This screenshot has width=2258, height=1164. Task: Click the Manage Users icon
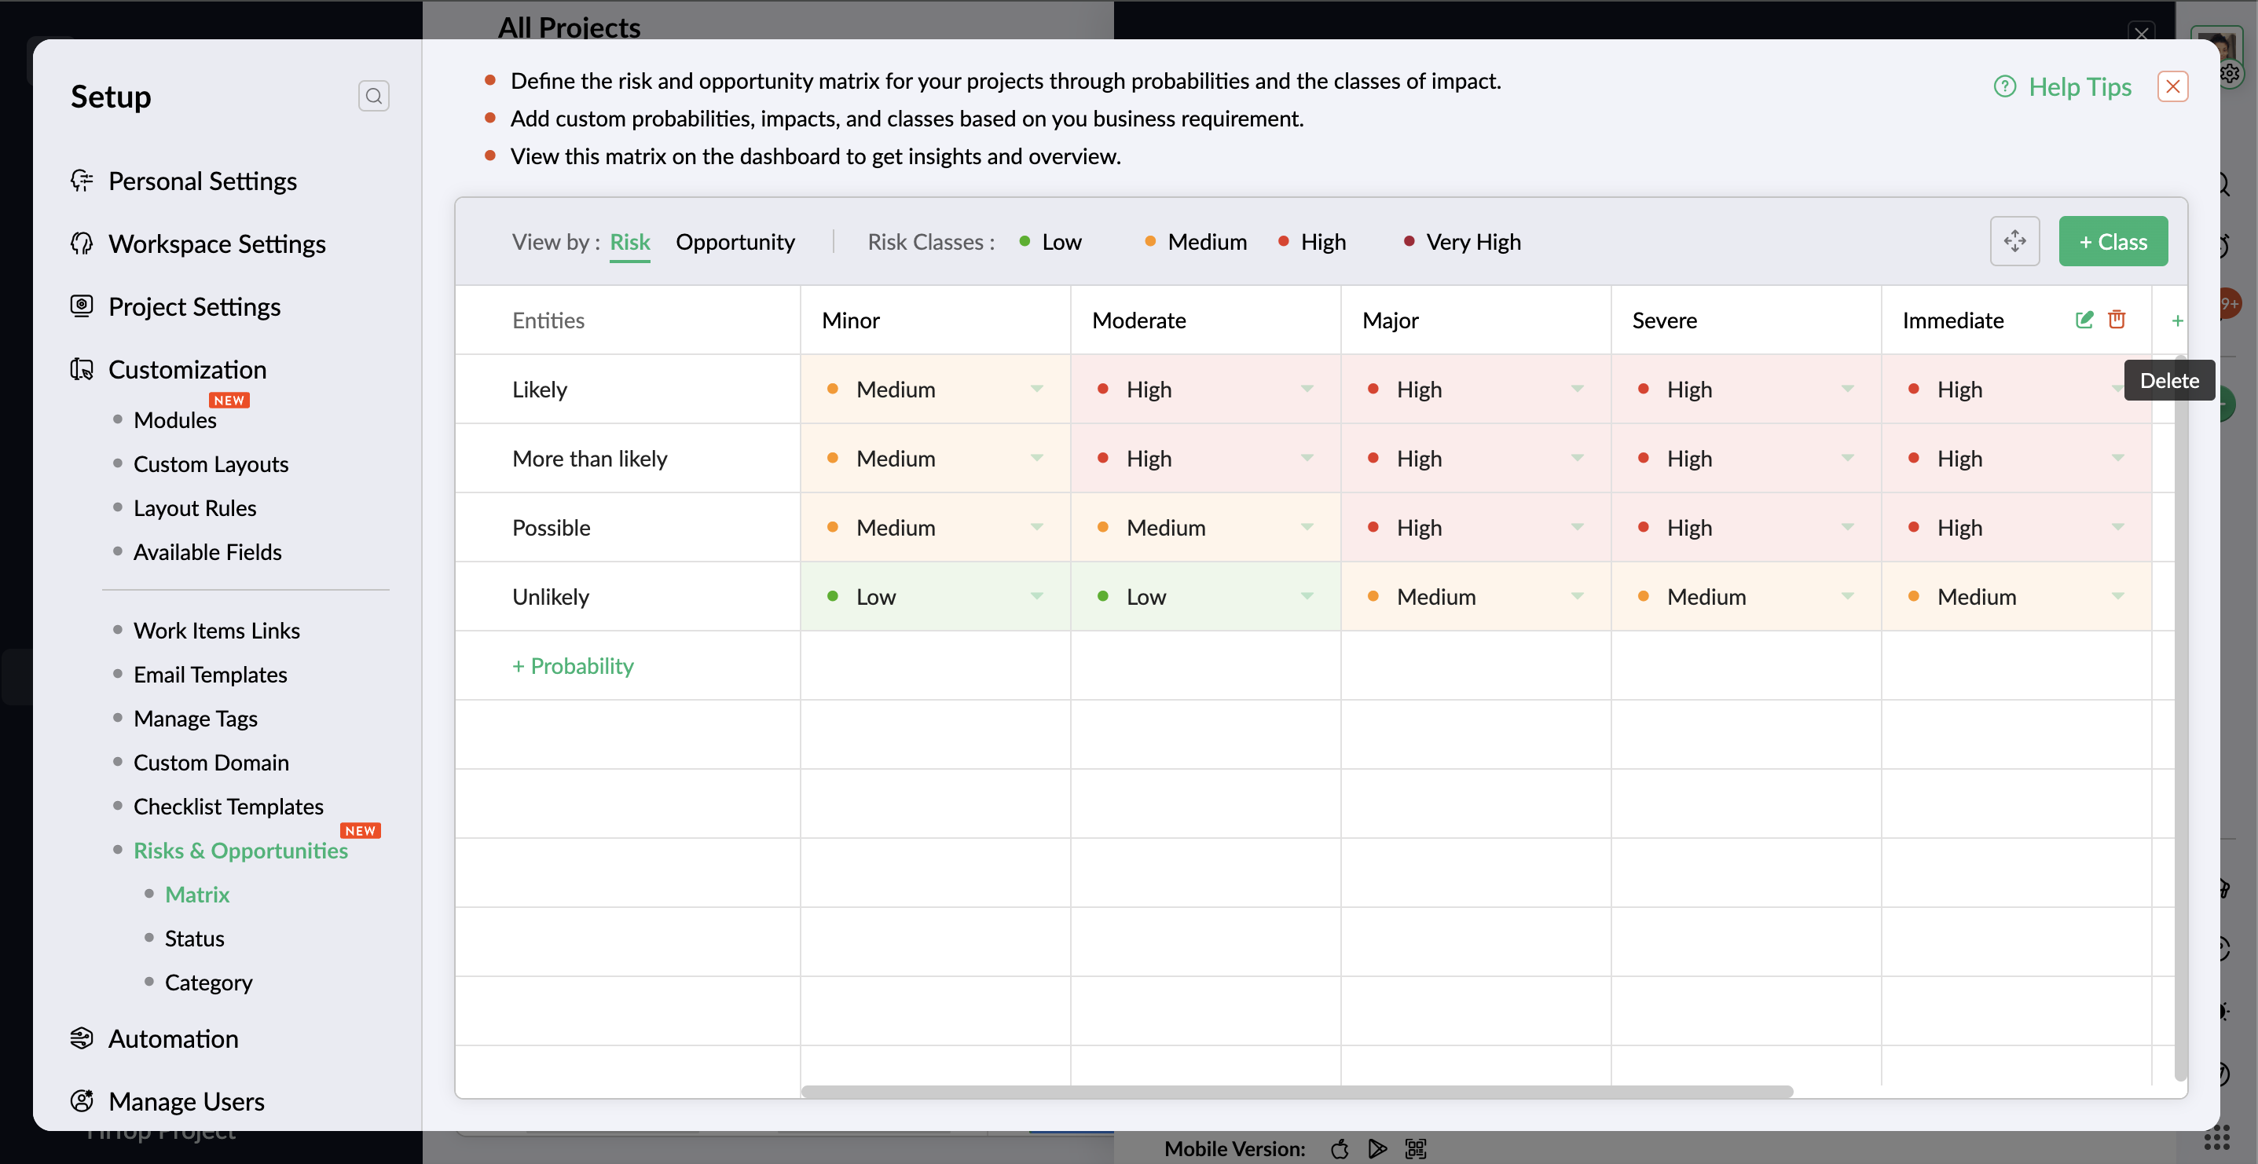82,1101
